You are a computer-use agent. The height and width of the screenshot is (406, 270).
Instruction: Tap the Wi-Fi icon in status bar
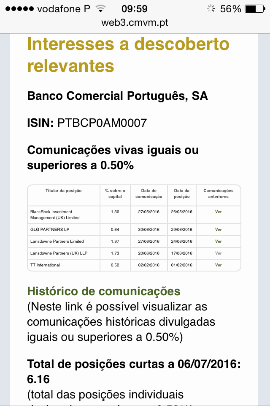[100, 8]
